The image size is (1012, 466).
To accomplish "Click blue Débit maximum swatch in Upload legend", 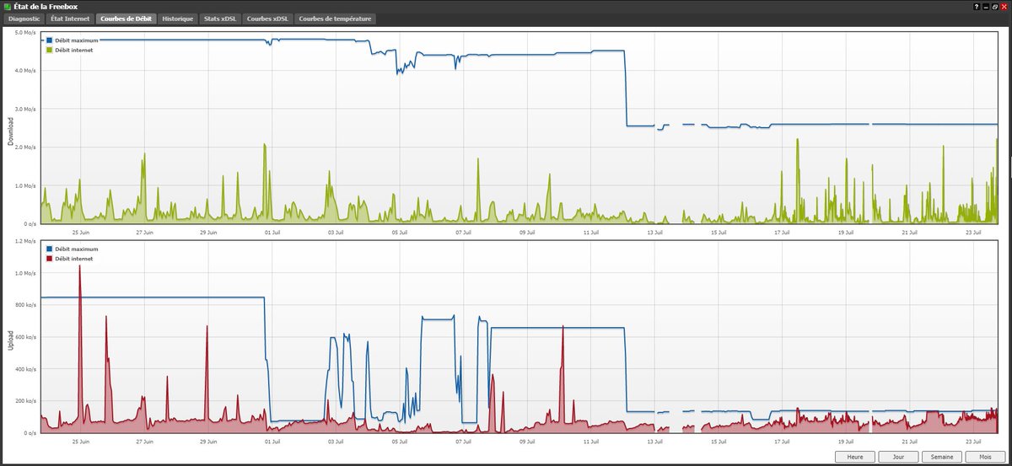I will pos(50,249).
